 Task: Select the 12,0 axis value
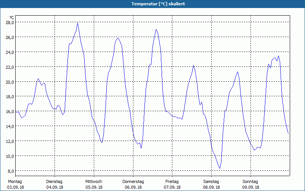tap(10, 141)
